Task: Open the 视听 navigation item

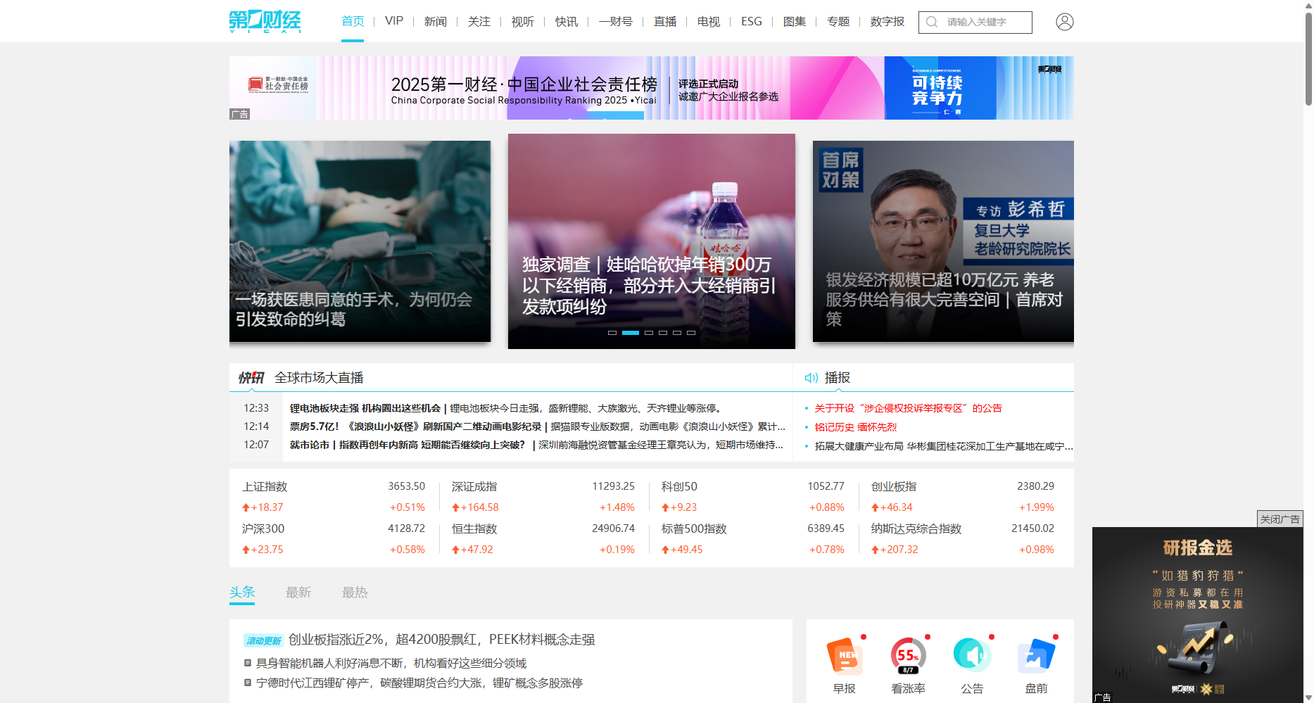Action: pos(523,21)
